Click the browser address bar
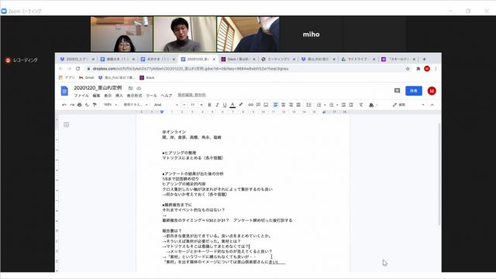The height and width of the screenshot is (279, 496). [246, 69]
